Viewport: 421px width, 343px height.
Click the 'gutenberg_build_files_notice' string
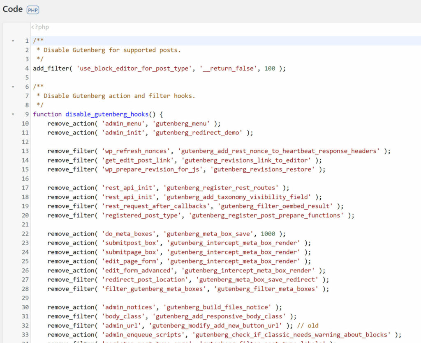click(x=217, y=307)
